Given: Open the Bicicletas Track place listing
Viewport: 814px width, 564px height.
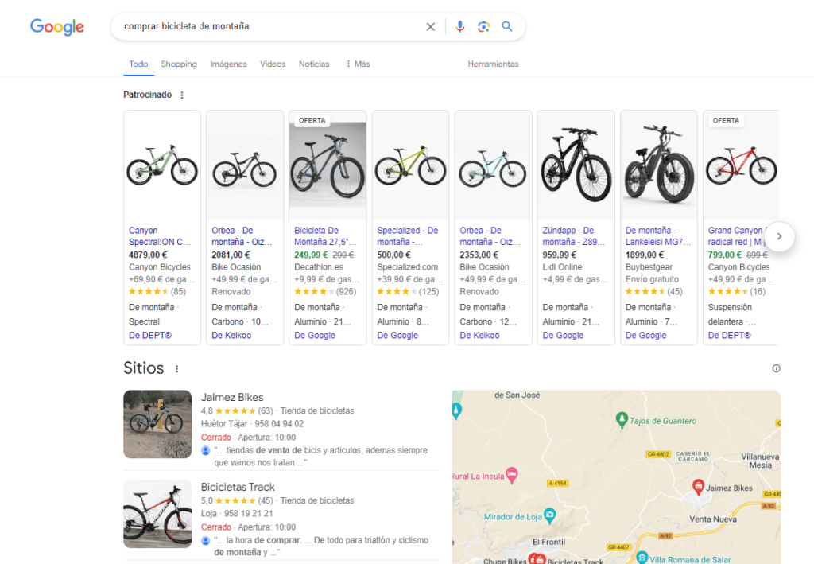Looking at the screenshot, I should tap(238, 487).
